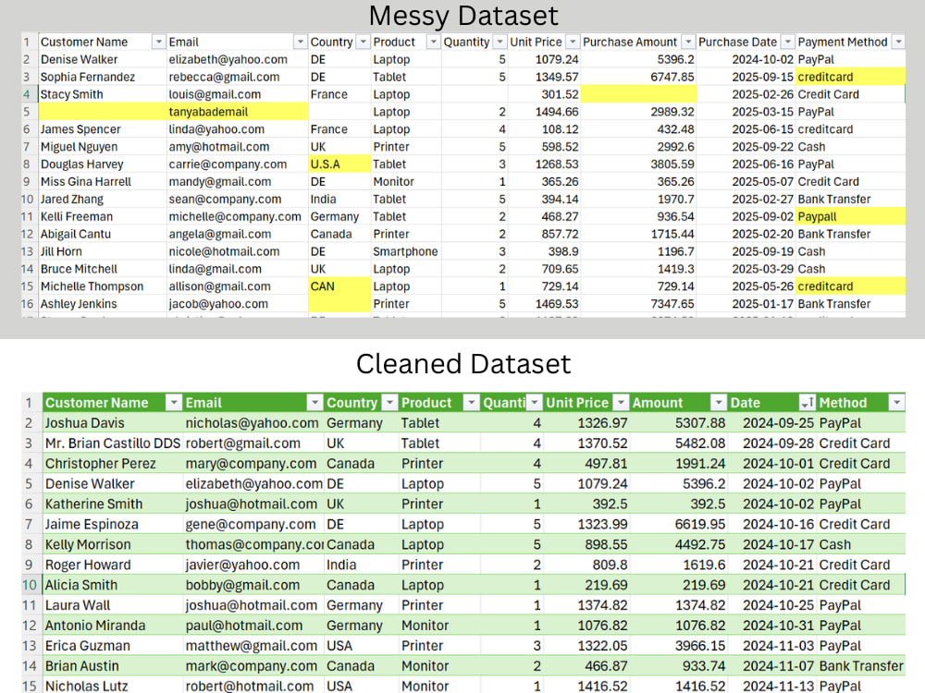Select the highlighted 'U.S.A' country cell
This screenshot has width=925, height=693.
click(339, 164)
